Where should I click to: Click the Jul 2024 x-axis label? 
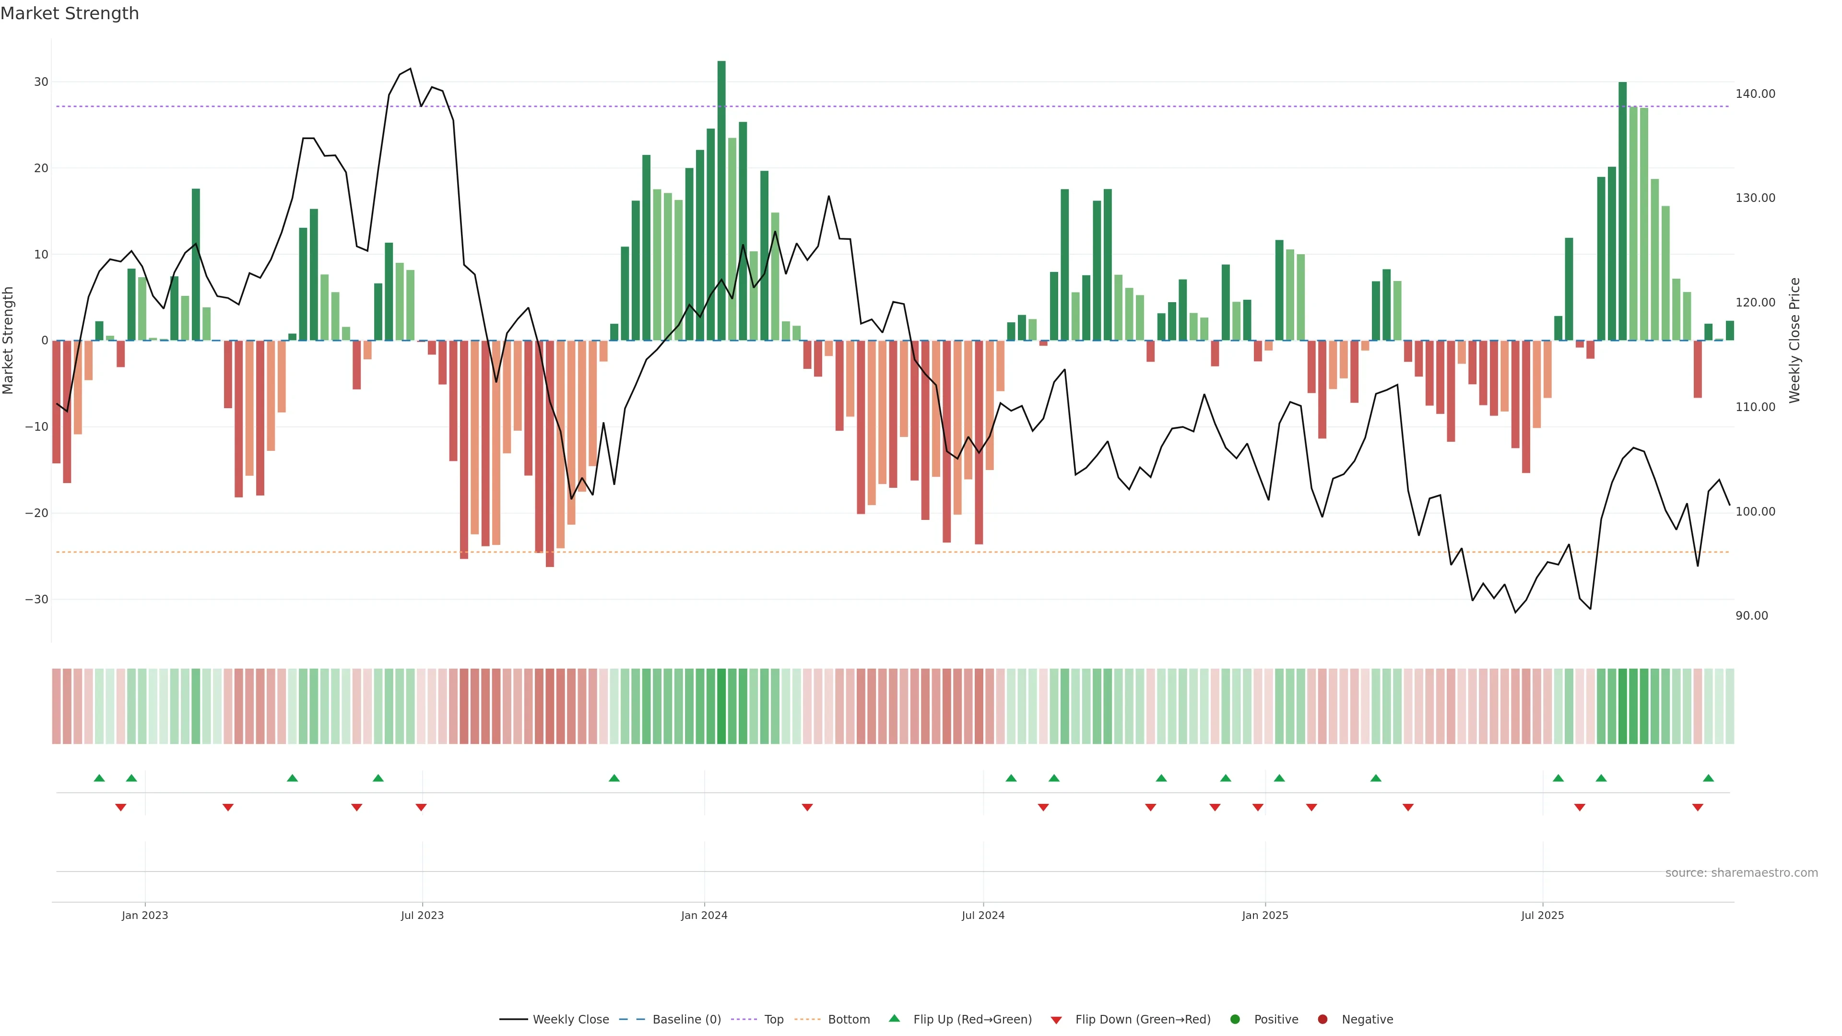pyautogui.click(x=982, y=915)
